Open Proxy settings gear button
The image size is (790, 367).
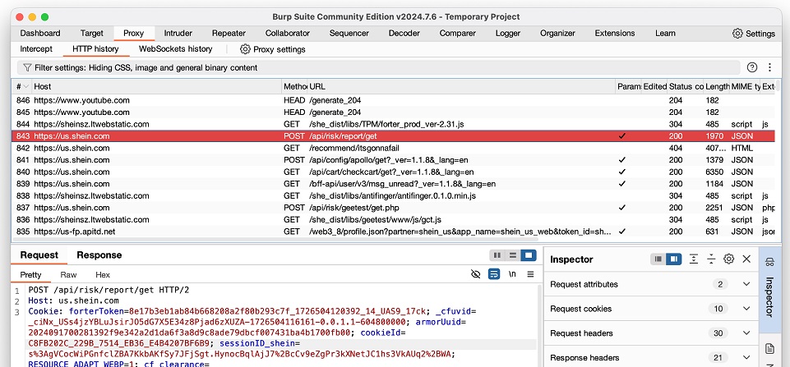coord(245,49)
